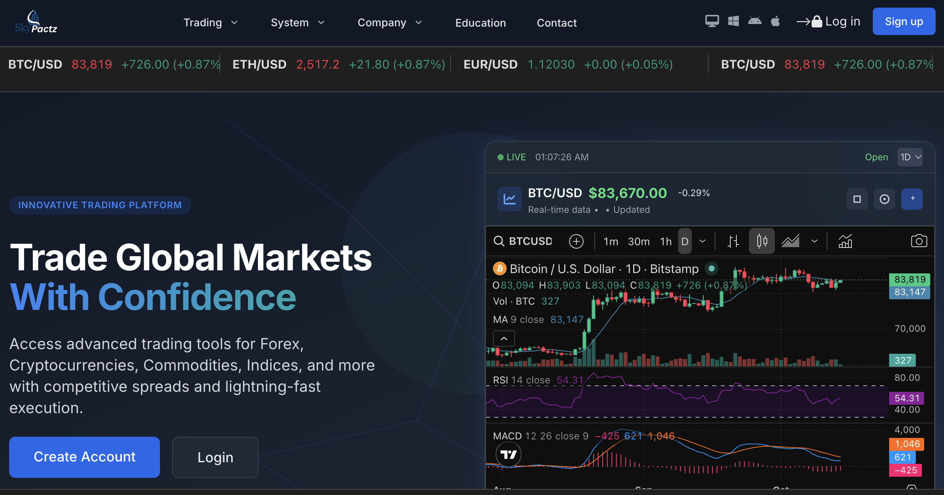
Task: Click the BTCUSD symbol search field
Action: point(523,241)
